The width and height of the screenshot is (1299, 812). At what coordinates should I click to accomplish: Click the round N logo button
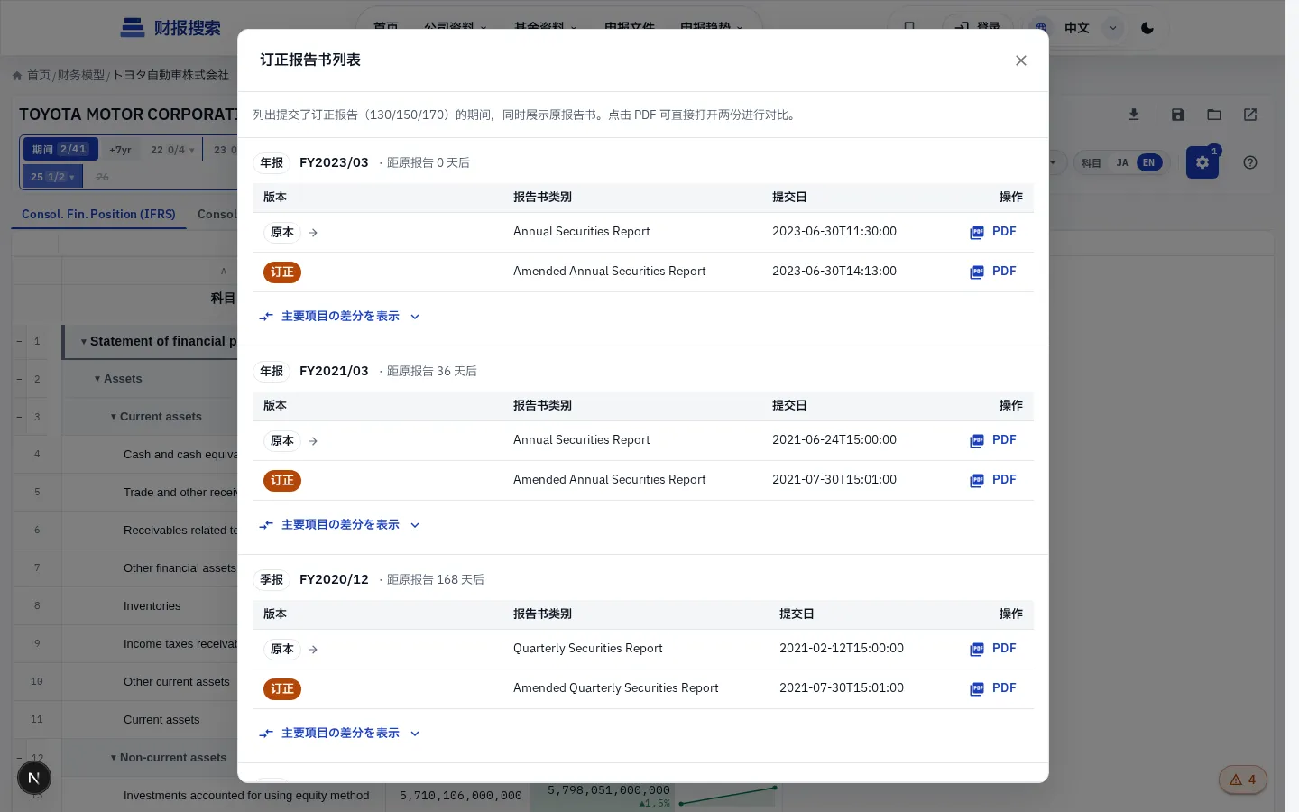pos(34,778)
